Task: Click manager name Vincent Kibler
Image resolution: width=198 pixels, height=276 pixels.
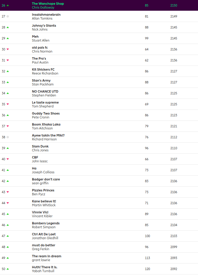Action: [x=42, y=216]
